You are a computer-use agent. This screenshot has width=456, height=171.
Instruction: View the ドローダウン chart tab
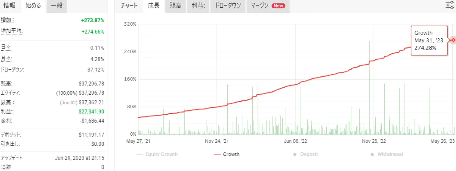tap(228, 6)
